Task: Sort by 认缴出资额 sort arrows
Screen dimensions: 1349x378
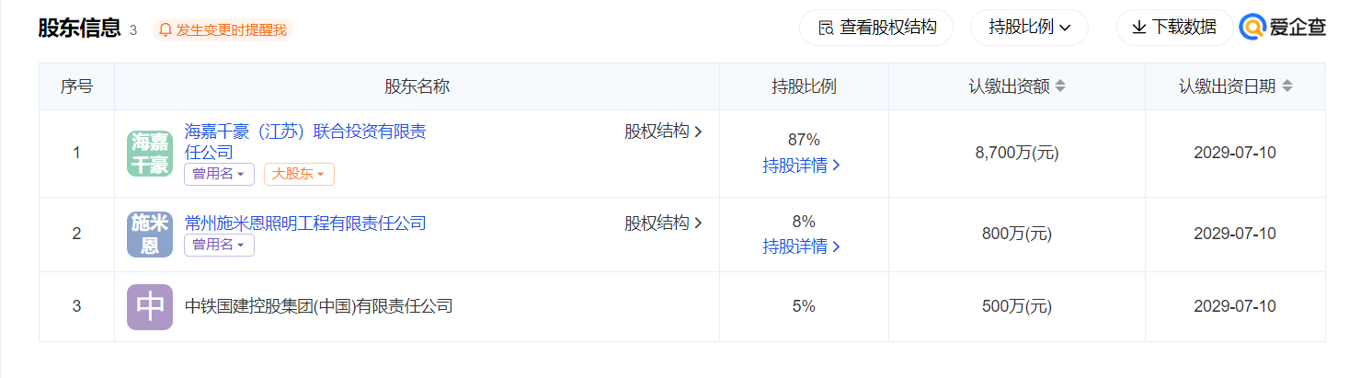Action: coord(1059,86)
